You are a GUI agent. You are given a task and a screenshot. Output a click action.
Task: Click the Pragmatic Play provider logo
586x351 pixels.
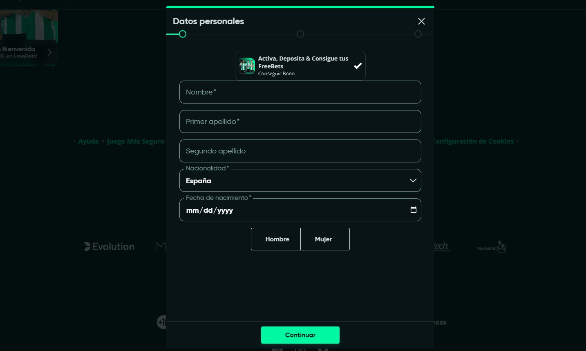pyautogui.click(x=492, y=248)
